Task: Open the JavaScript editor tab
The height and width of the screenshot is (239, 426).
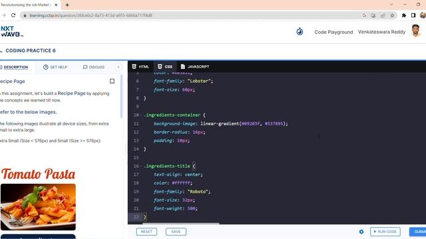Action: point(195,66)
